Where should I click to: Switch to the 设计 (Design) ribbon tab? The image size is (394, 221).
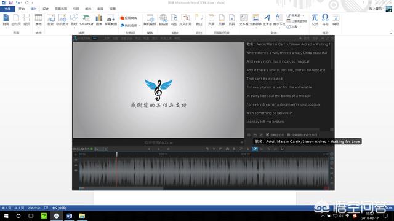(46, 9)
